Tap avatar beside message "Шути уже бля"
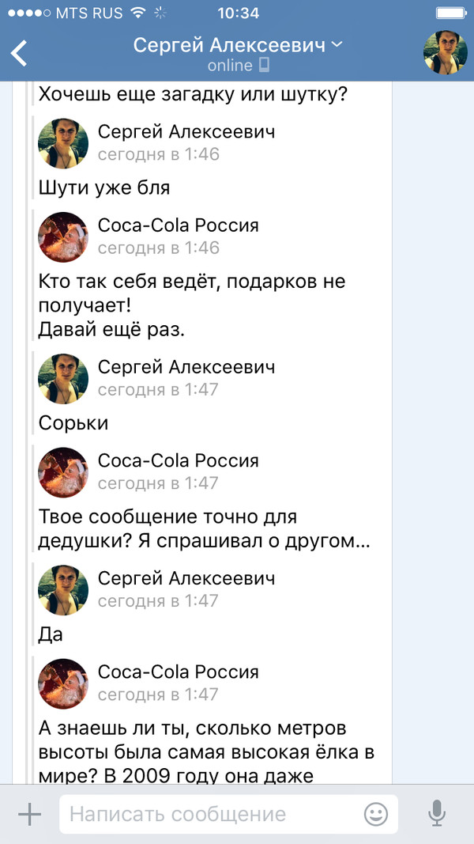This screenshot has height=844, width=474. 63,143
